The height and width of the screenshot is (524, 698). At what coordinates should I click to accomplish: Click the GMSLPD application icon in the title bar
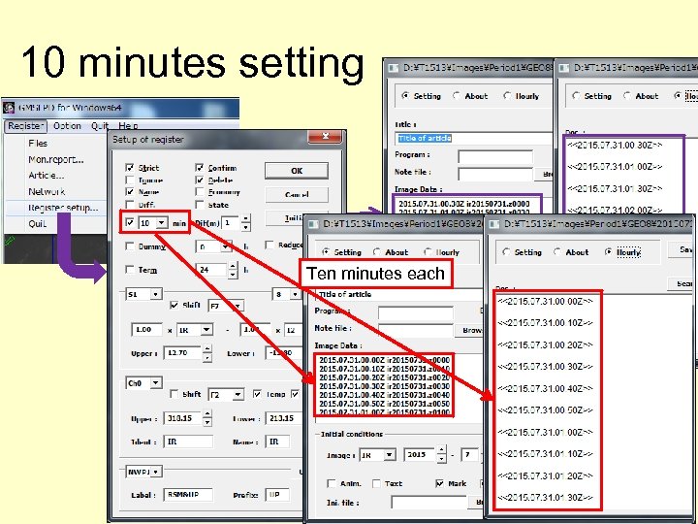(x=9, y=108)
